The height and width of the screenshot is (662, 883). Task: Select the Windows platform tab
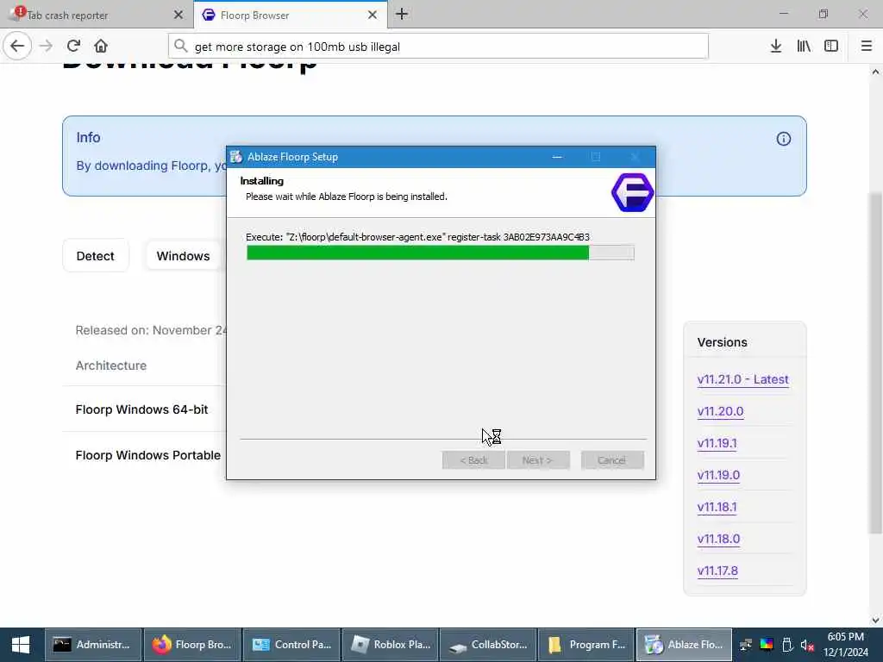tap(183, 256)
